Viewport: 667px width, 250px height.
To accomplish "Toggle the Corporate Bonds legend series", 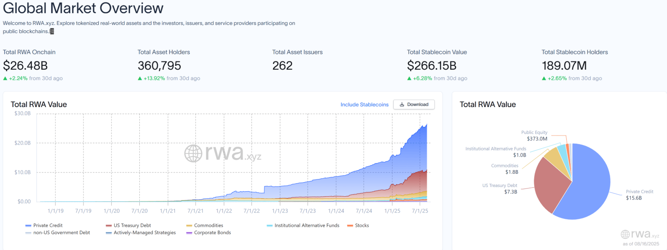I will [209, 232].
